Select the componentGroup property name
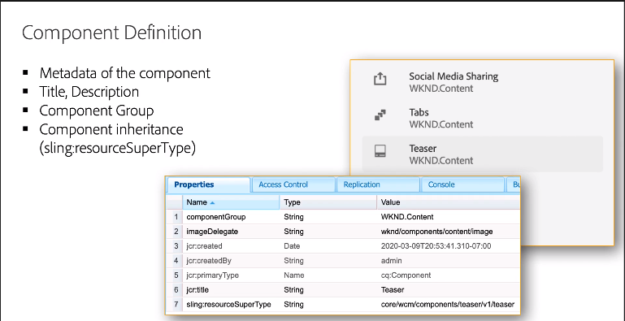The width and height of the screenshot is (625, 321). click(x=216, y=217)
